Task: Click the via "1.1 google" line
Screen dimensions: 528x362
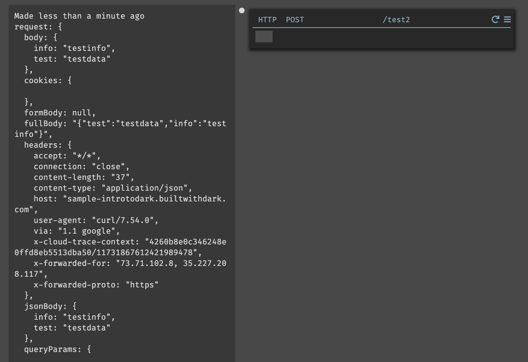Action: pos(77,231)
